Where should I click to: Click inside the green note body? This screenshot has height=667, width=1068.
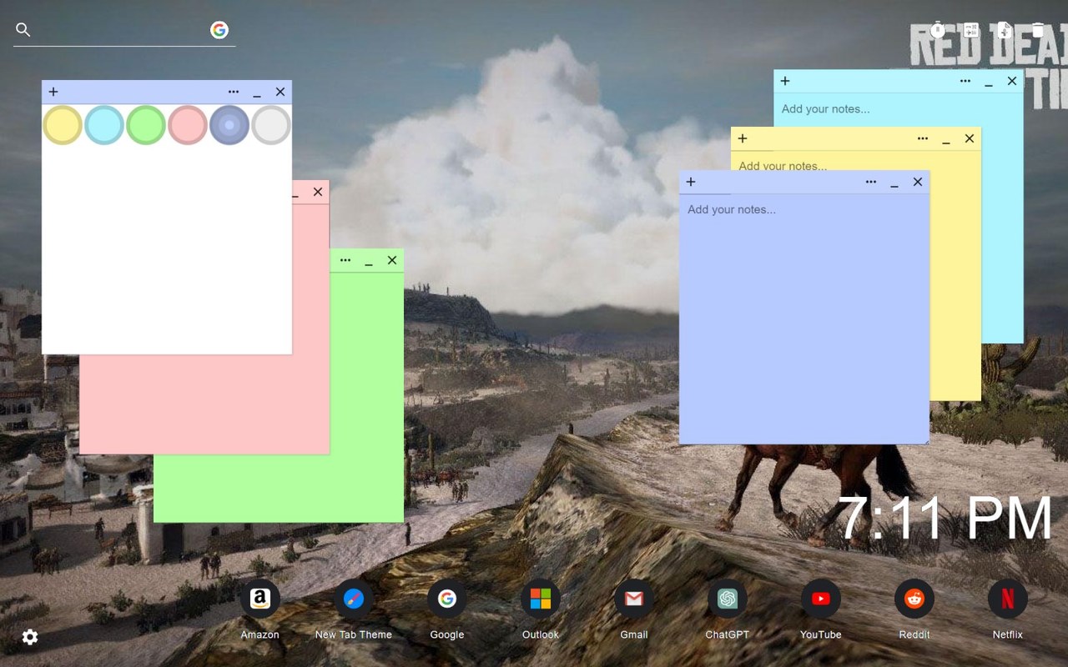pyautogui.click(x=367, y=397)
